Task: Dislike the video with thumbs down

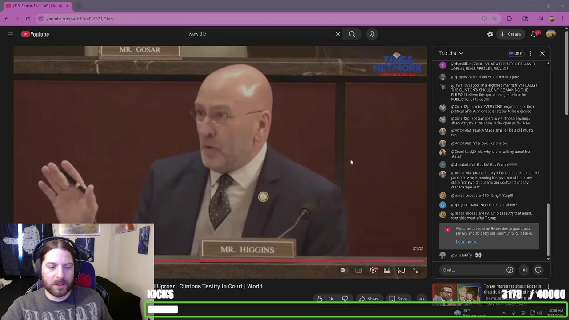Action: [345, 299]
